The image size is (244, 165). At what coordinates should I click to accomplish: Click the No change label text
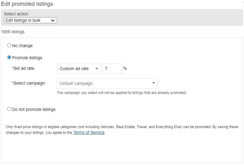click(x=22, y=46)
